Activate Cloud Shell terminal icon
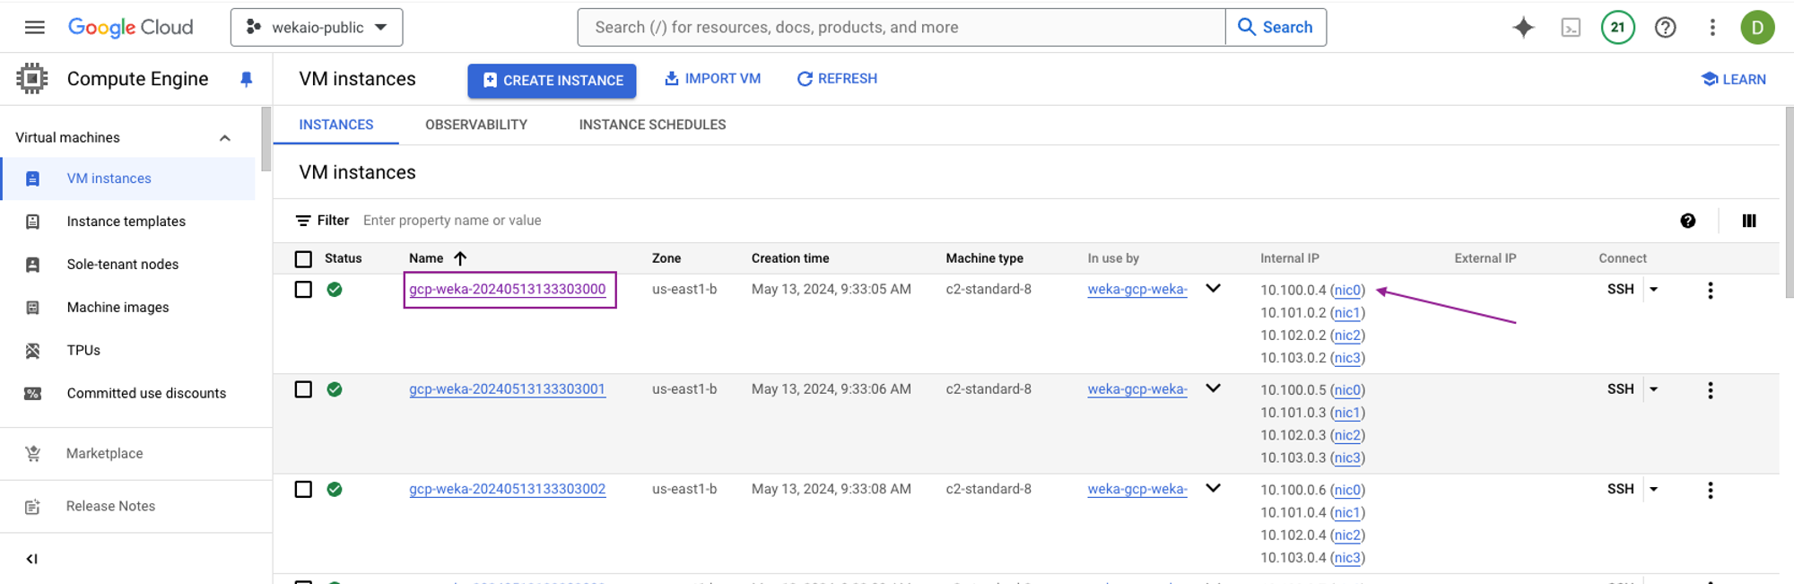Screen dimensions: 1794x584 (1571, 28)
